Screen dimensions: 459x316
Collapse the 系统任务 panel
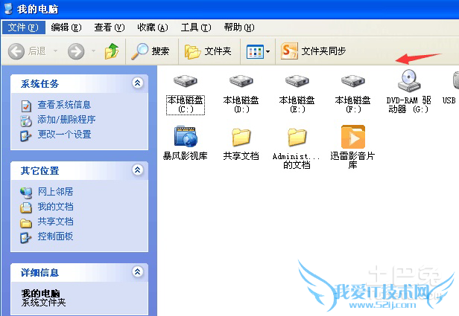tap(138, 83)
